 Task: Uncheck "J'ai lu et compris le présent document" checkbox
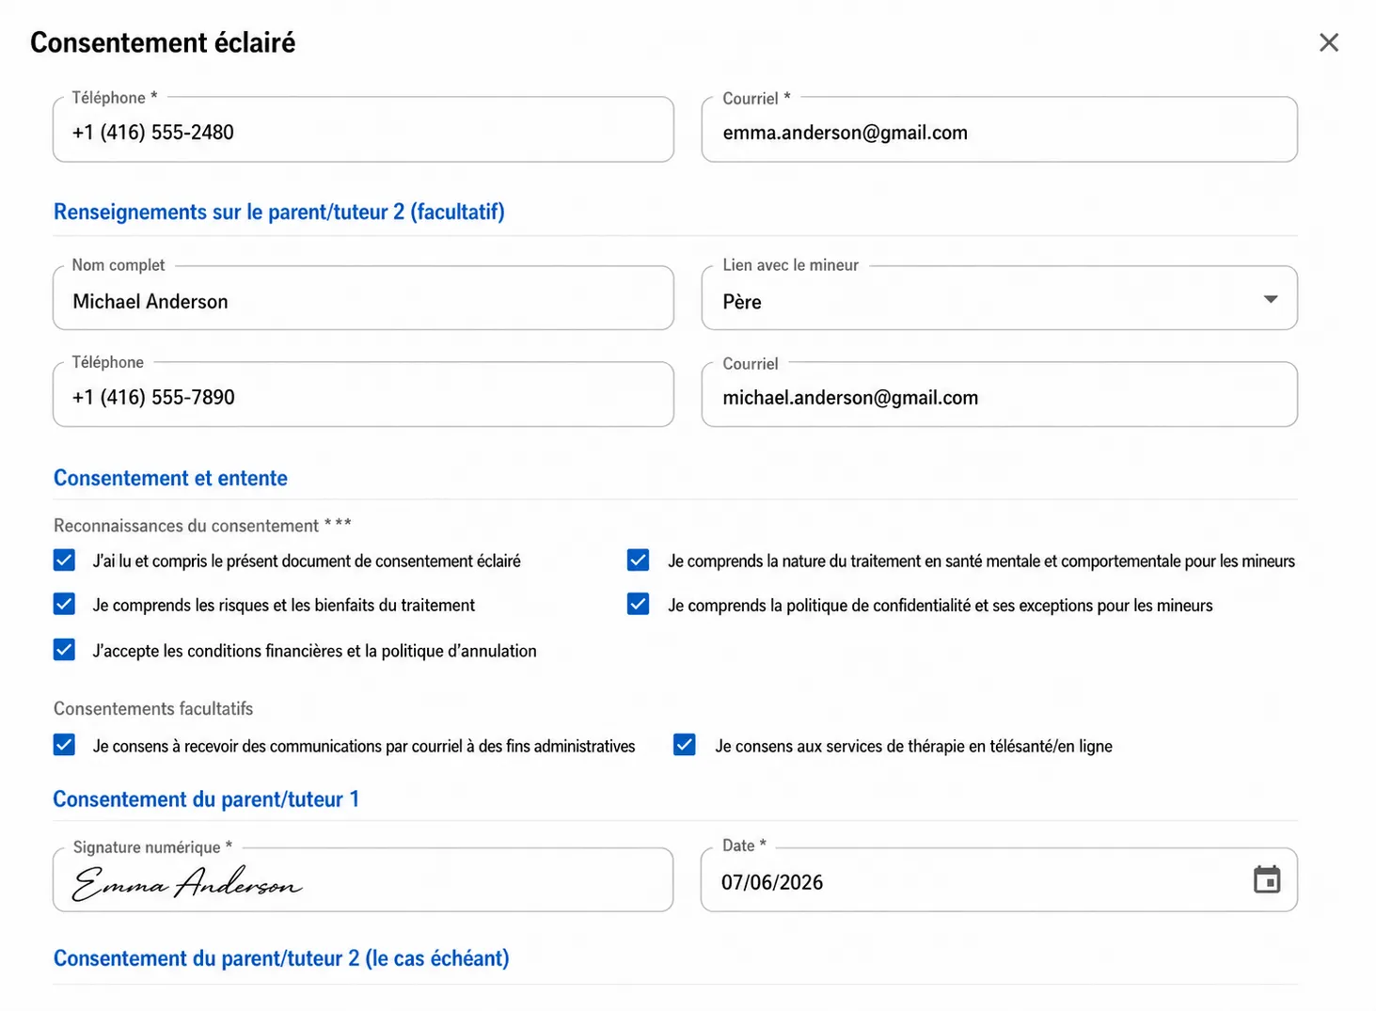tap(64, 561)
